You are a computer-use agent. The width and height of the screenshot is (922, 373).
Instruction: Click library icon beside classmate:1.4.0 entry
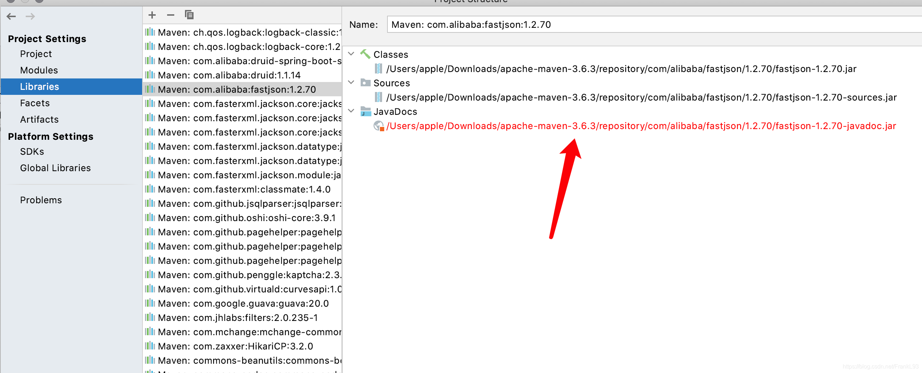click(150, 189)
